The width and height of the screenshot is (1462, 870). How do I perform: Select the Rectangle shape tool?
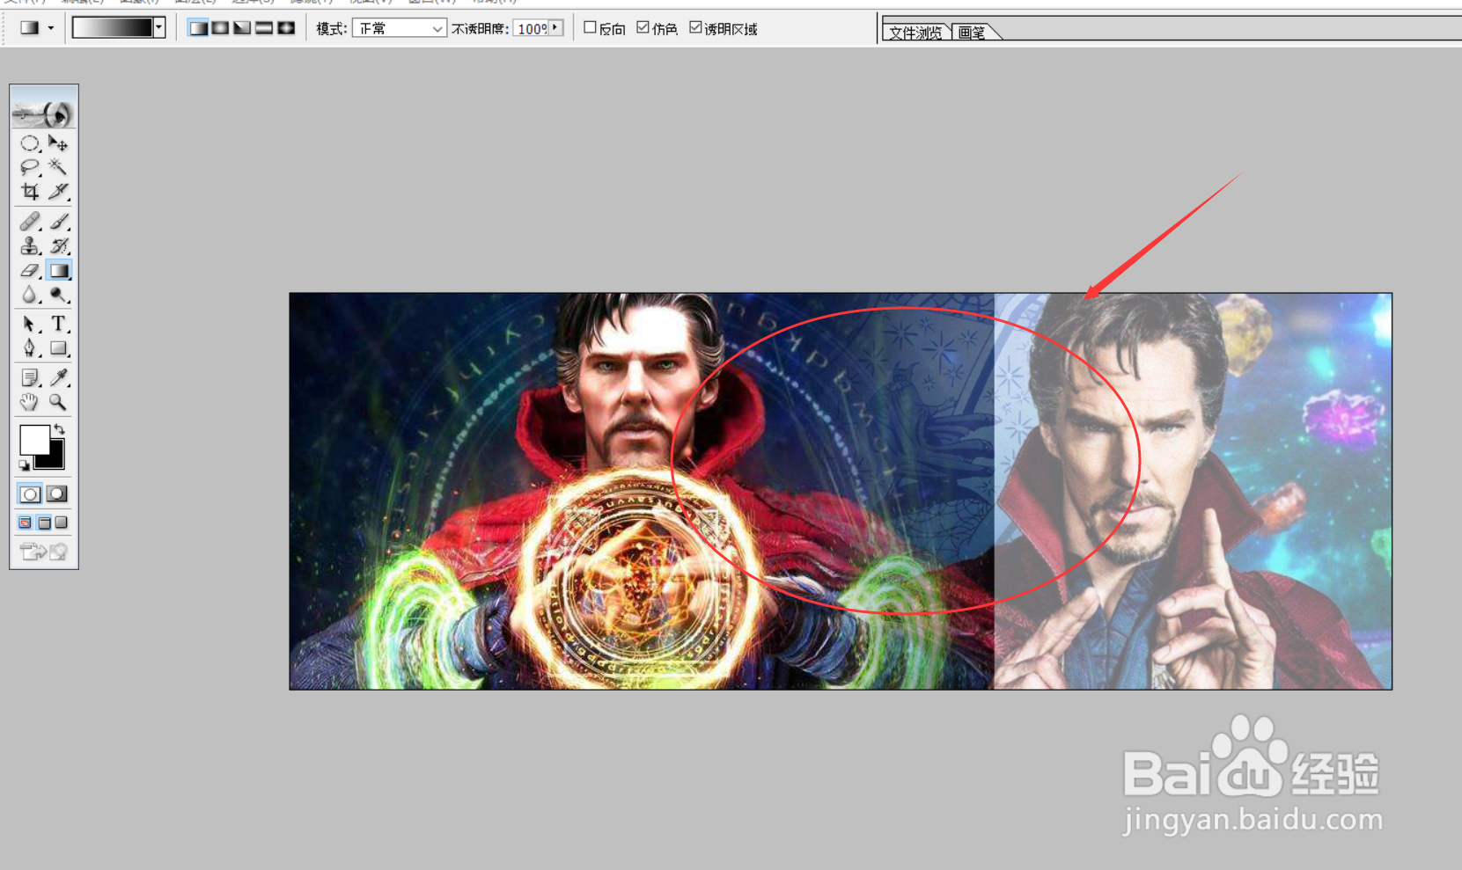point(58,348)
